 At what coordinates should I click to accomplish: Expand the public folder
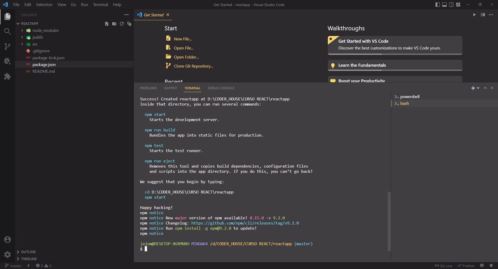[x=22, y=37]
